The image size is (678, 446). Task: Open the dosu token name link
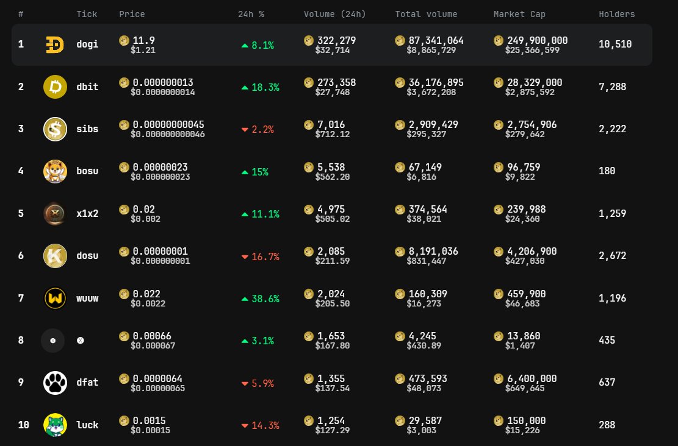pos(87,256)
